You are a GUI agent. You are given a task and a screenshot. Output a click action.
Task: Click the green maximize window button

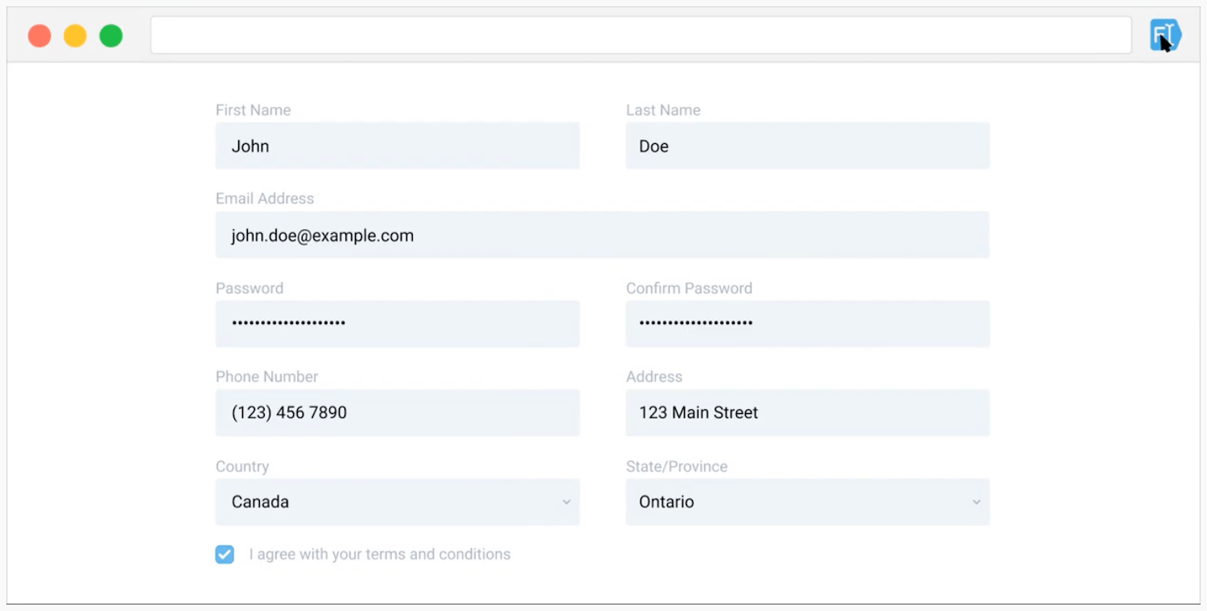[111, 35]
